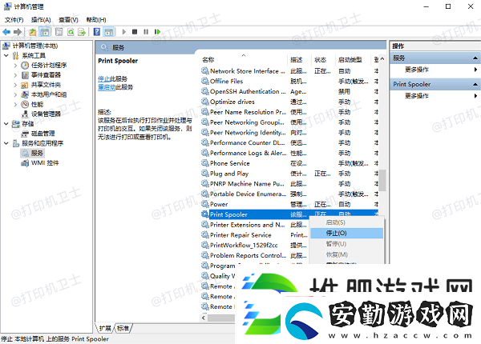Click the Back arrow toolbar icon
This screenshot has height=344, width=481.
(6, 31)
